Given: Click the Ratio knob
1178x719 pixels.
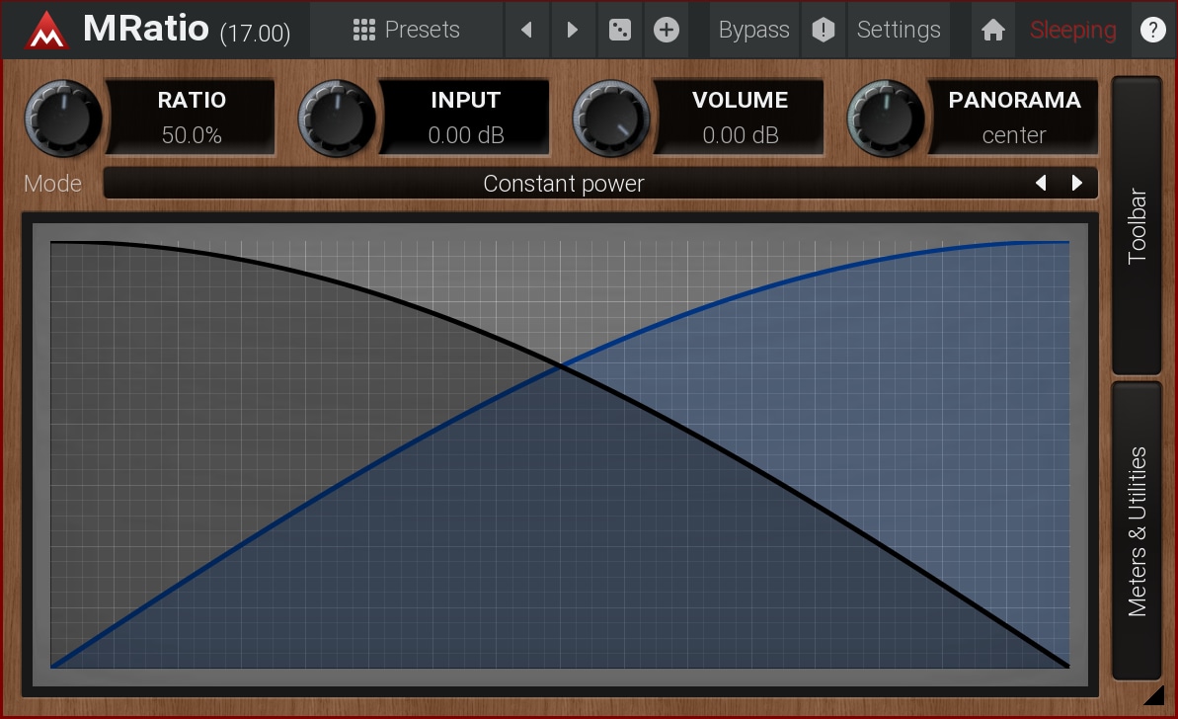Looking at the screenshot, I should [63, 118].
